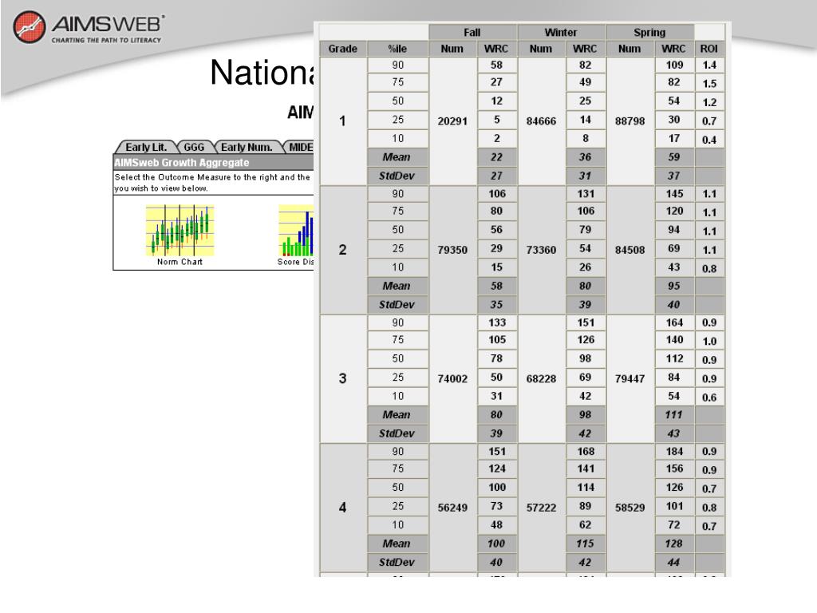Switch to the Early Num. tab

[247, 147]
